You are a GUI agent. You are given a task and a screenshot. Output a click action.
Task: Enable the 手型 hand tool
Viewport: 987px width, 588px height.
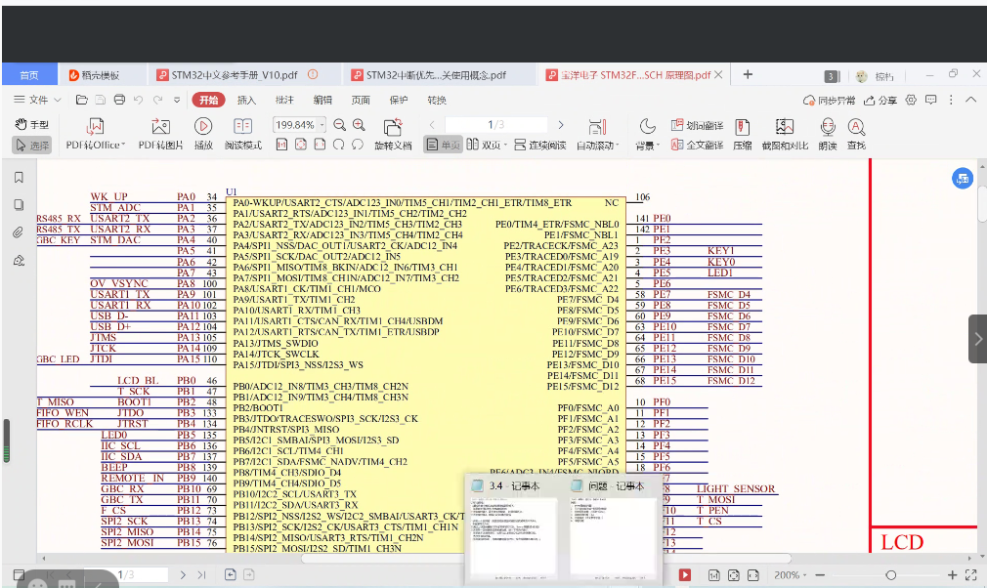click(x=31, y=125)
